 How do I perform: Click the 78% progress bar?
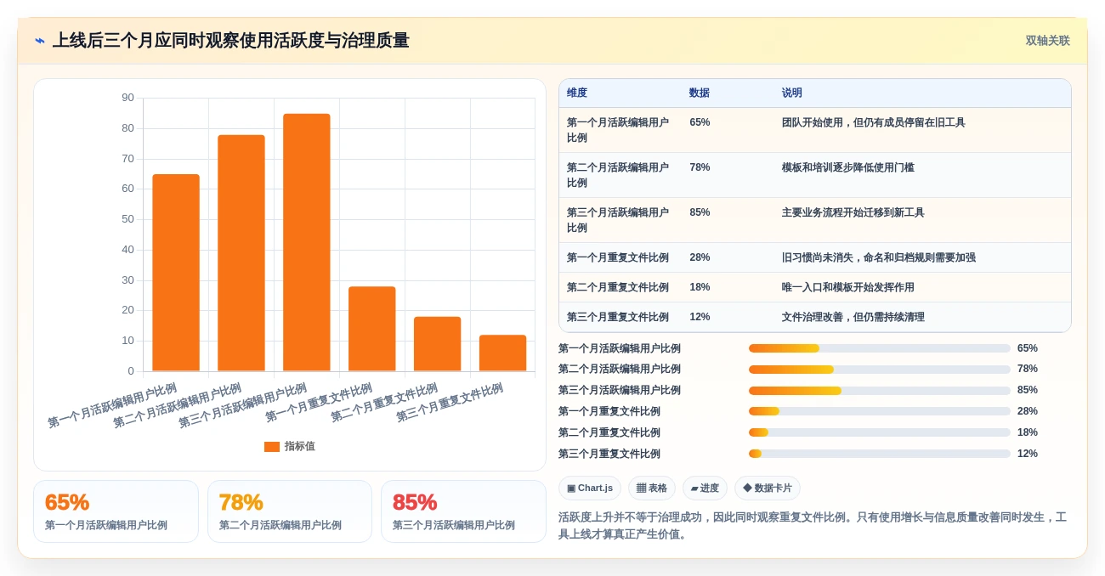[880, 370]
